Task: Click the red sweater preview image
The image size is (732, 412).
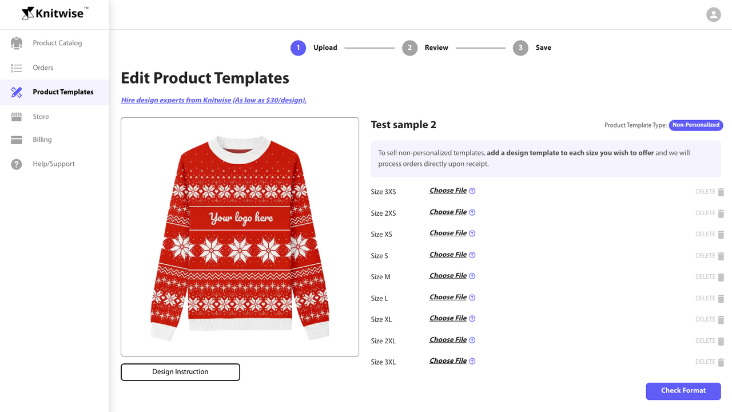Action: [x=240, y=236]
